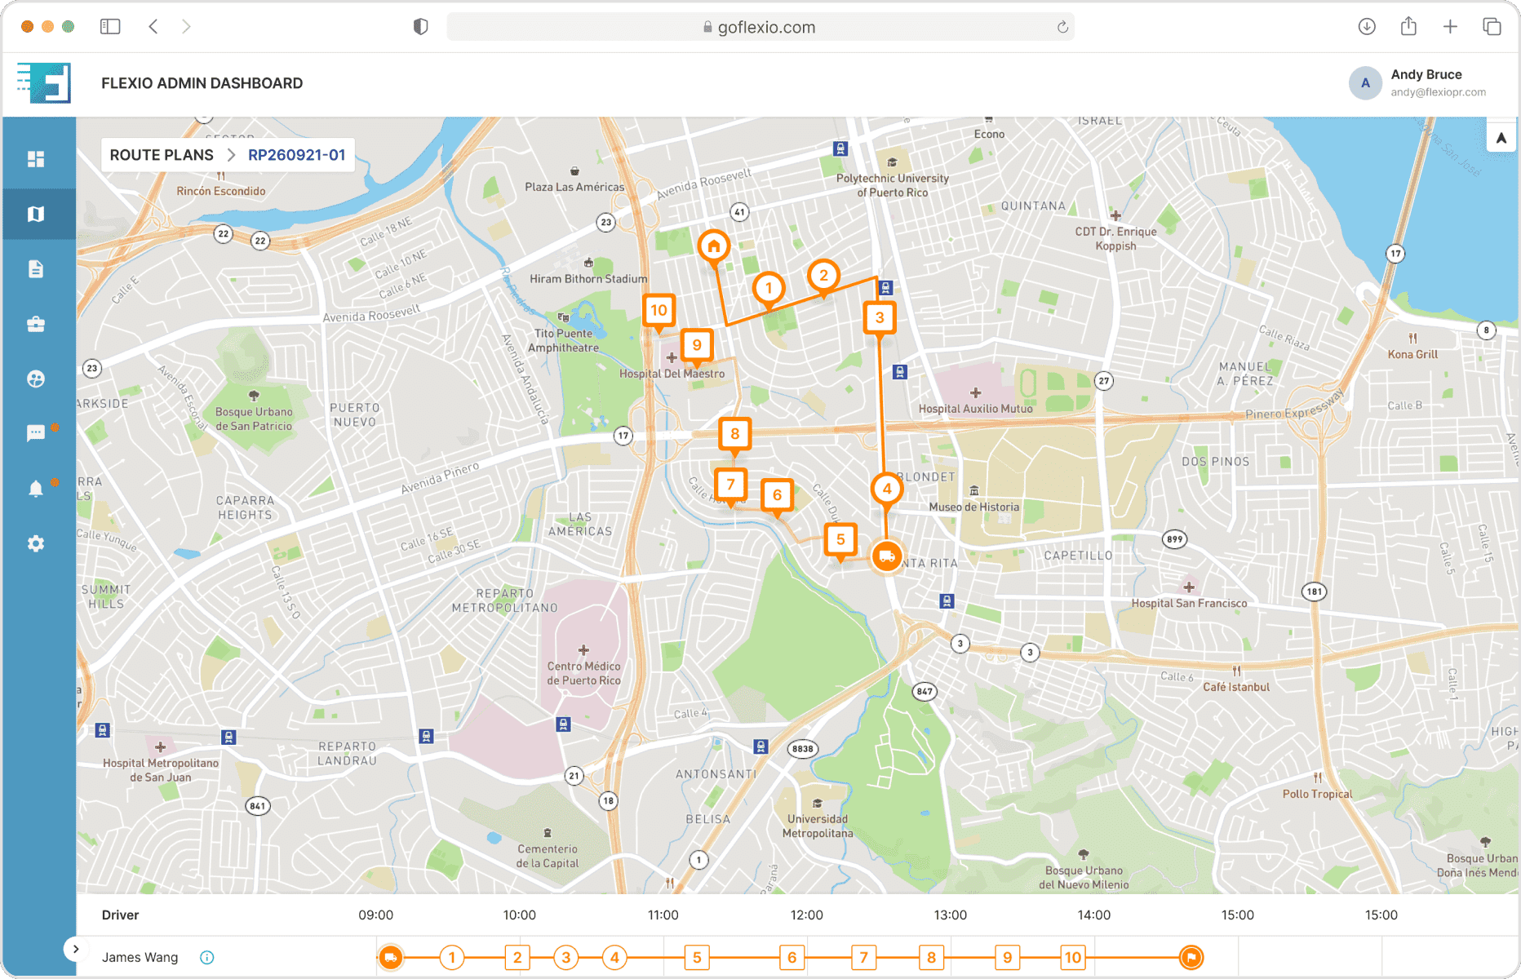Image resolution: width=1521 pixels, height=979 pixels.
Task: Open the chat messages sidebar icon
Action: click(36, 433)
